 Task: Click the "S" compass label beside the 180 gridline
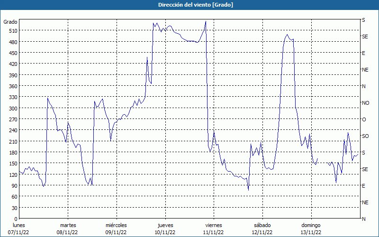[x=363, y=153]
